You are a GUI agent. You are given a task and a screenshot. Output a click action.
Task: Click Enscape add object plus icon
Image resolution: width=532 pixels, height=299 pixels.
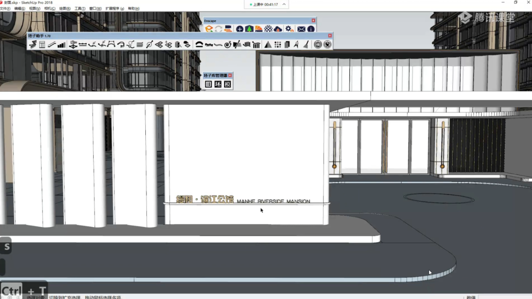click(239, 29)
